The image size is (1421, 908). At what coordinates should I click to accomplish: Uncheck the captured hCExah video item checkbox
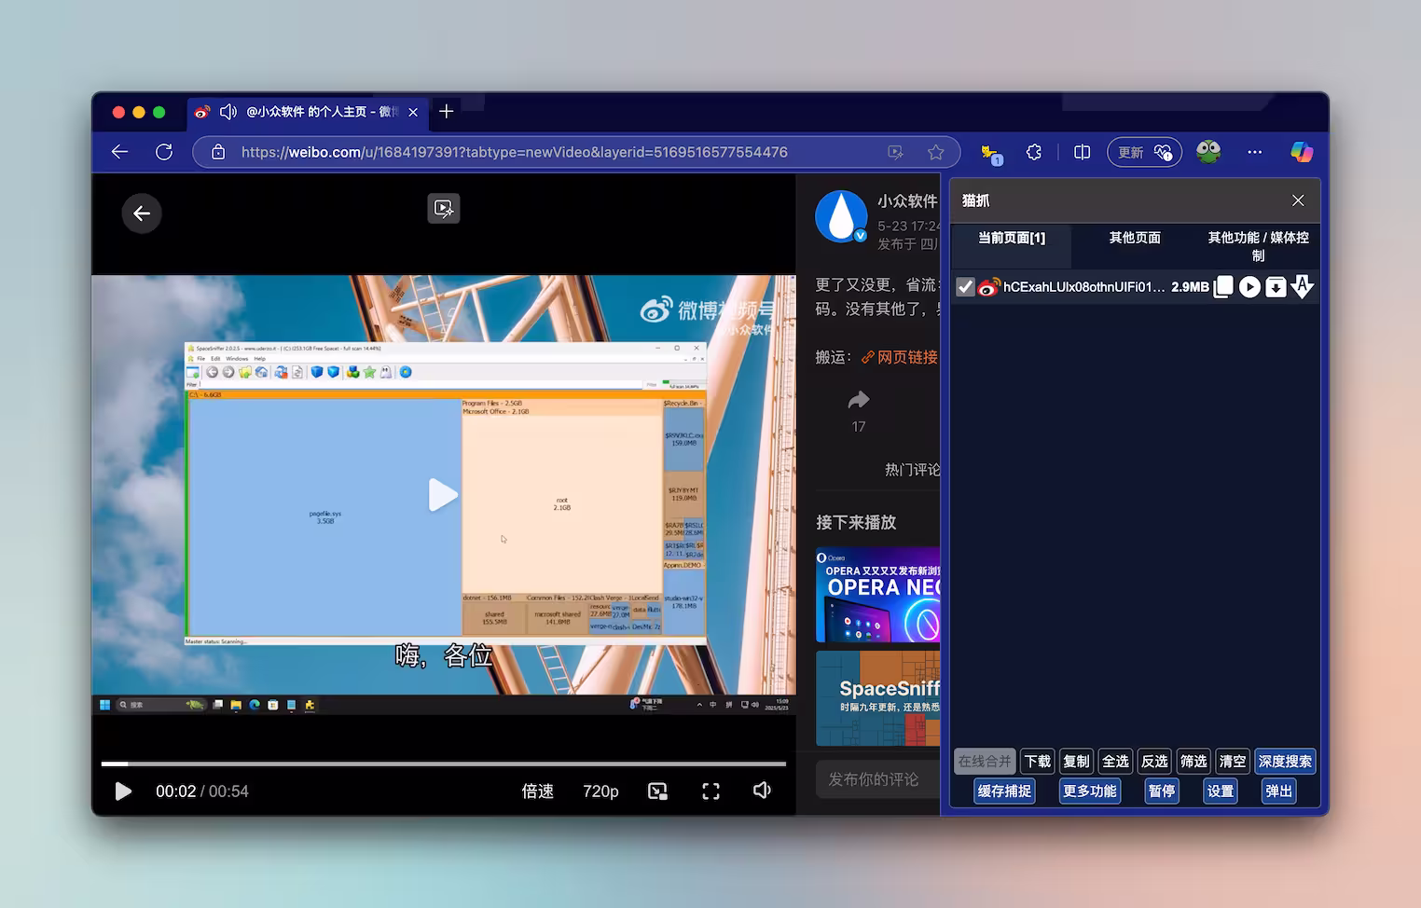[x=965, y=287]
